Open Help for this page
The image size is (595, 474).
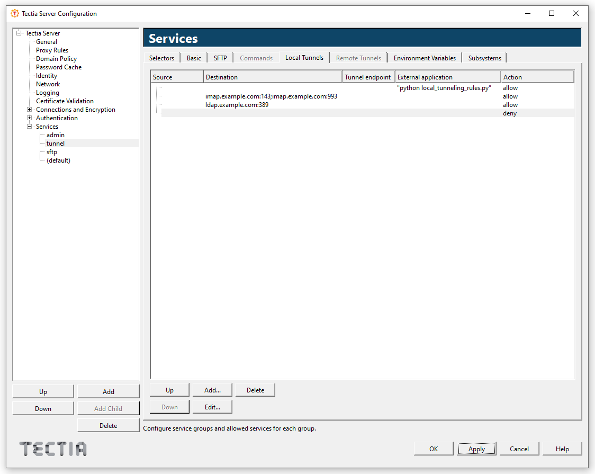pyautogui.click(x=562, y=449)
